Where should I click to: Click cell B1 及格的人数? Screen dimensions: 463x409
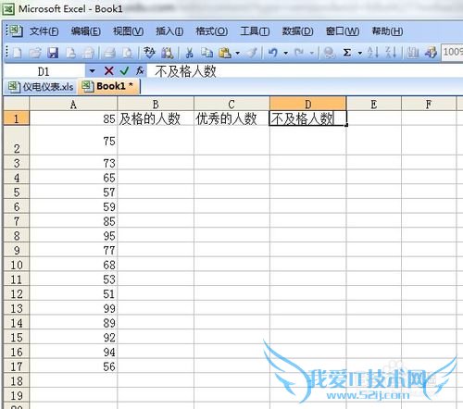click(156, 118)
